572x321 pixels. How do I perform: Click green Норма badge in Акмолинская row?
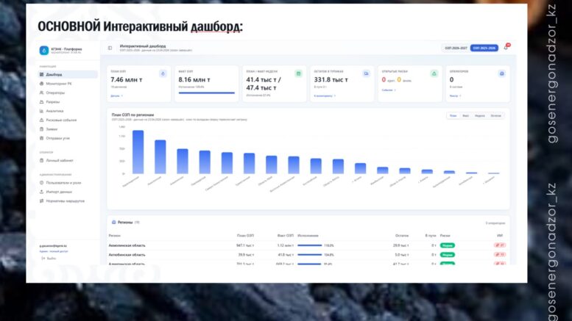click(x=448, y=245)
